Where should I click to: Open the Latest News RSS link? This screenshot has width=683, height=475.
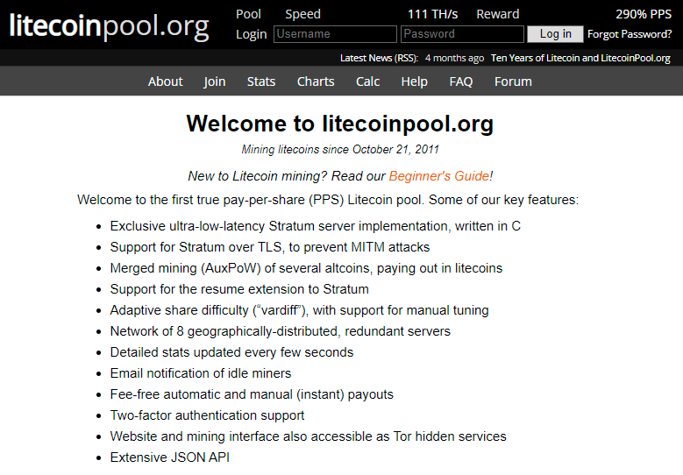tap(379, 58)
